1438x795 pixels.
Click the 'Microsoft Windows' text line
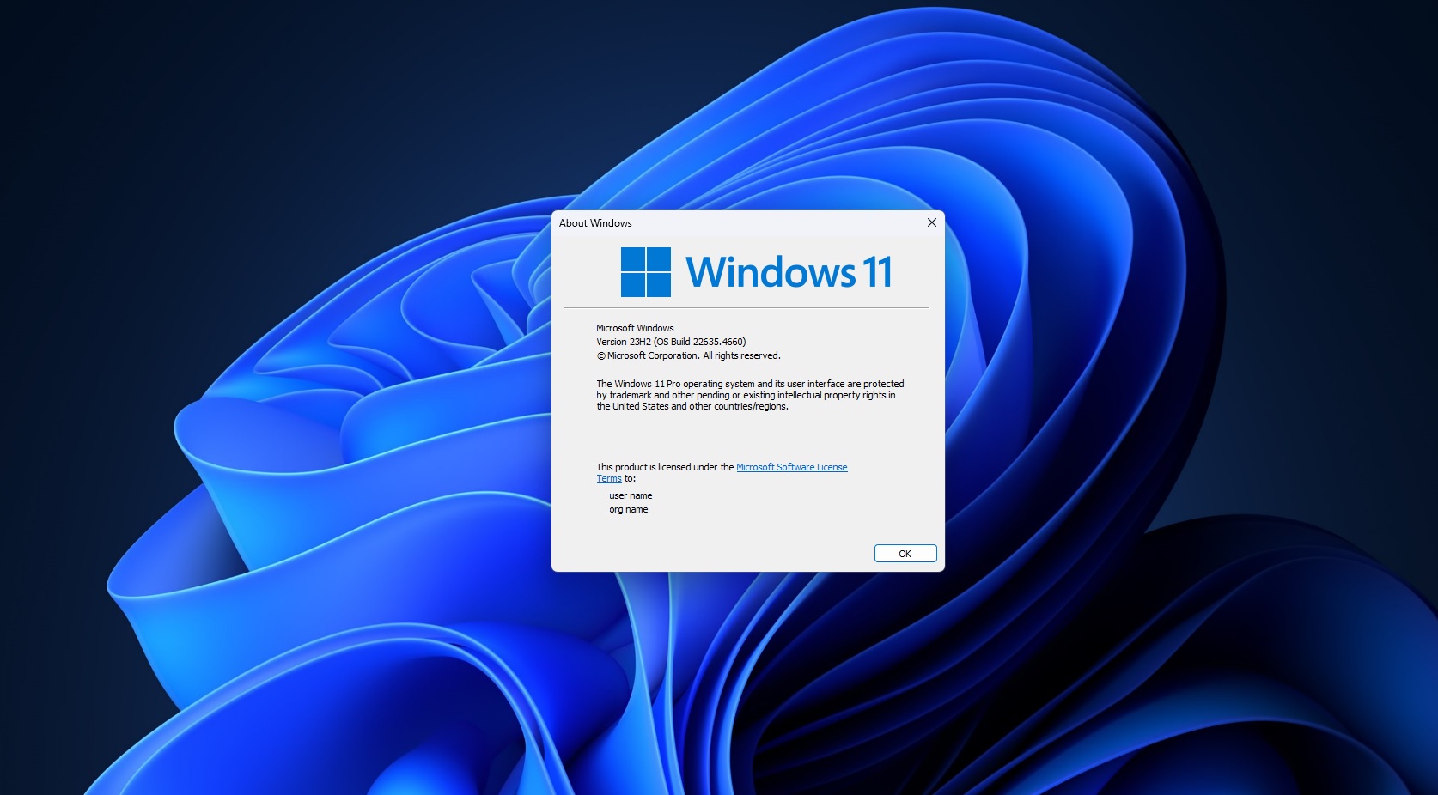[635, 328]
